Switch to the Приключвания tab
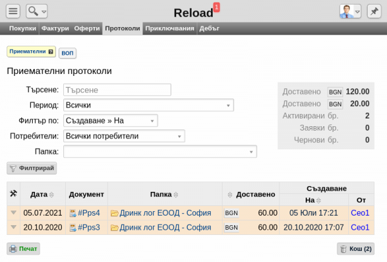The width and height of the screenshot is (387, 262). coord(169,28)
